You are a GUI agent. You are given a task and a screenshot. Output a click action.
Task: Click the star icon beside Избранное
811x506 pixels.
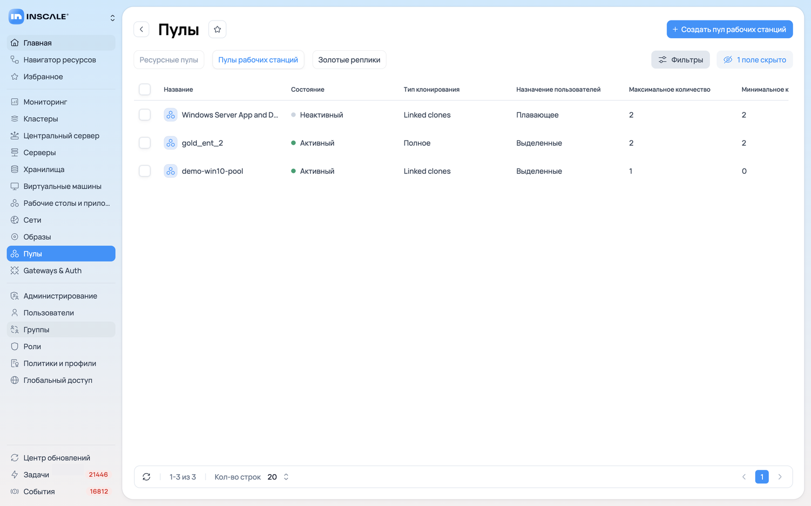(x=15, y=77)
